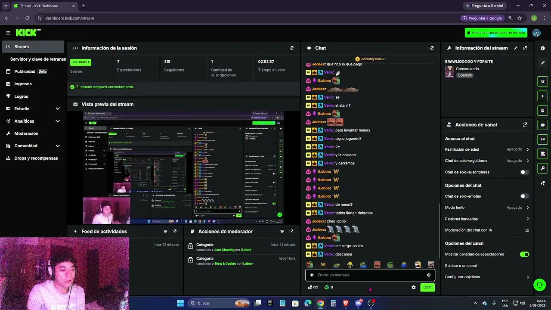
Task: Click the info icon in right rail
Action: coord(542,48)
